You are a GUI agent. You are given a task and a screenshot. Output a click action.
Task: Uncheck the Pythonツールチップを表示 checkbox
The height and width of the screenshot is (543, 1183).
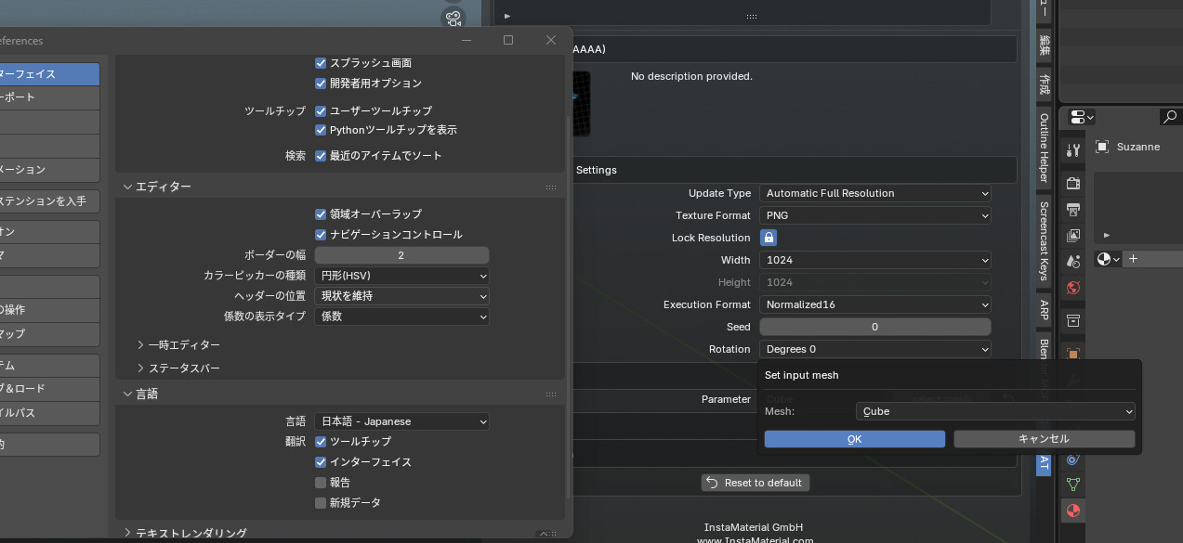click(321, 130)
